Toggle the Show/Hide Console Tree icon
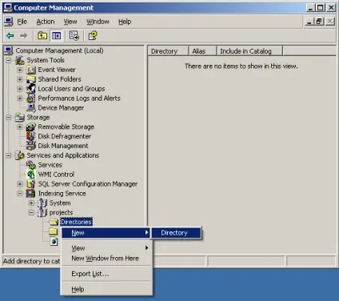 56,35
